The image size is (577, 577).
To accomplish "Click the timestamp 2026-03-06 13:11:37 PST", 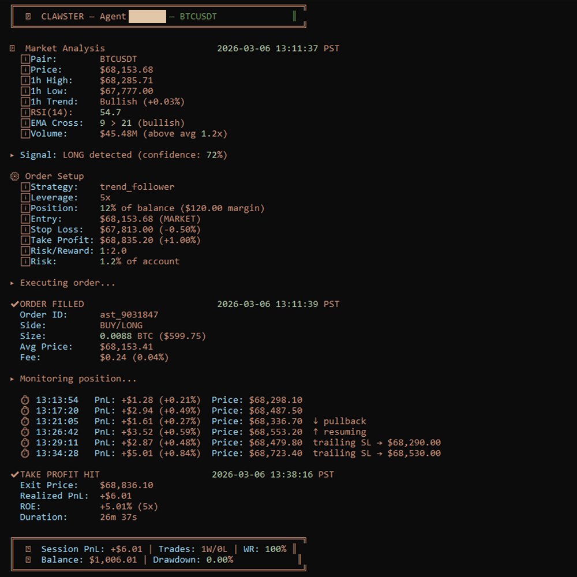I will click(x=278, y=48).
